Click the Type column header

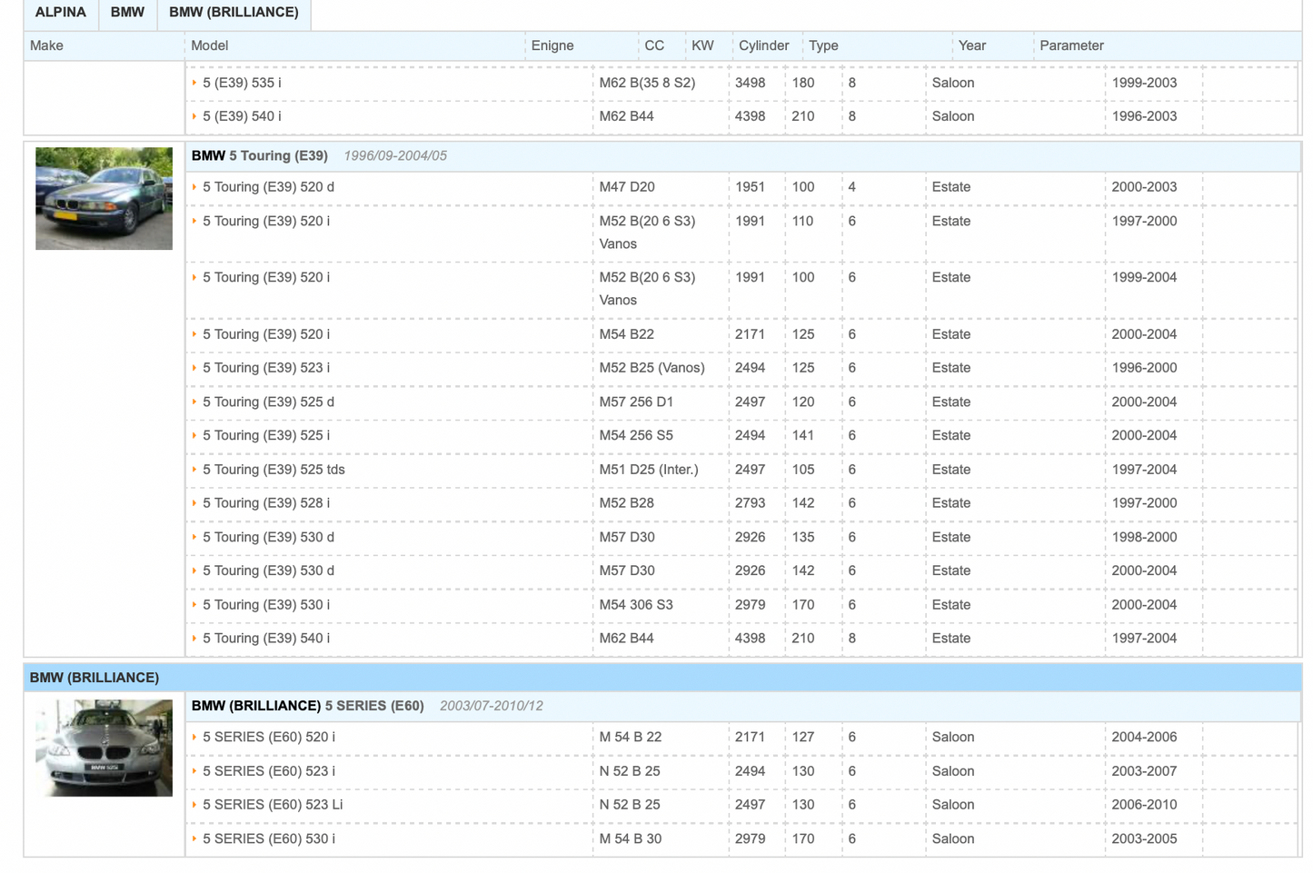[x=823, y=45]
